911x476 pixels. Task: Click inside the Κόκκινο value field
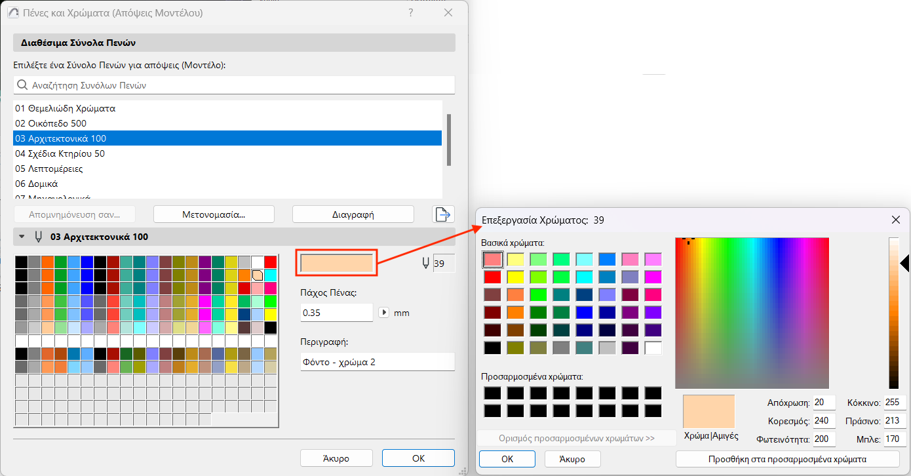tap(894, 402)
